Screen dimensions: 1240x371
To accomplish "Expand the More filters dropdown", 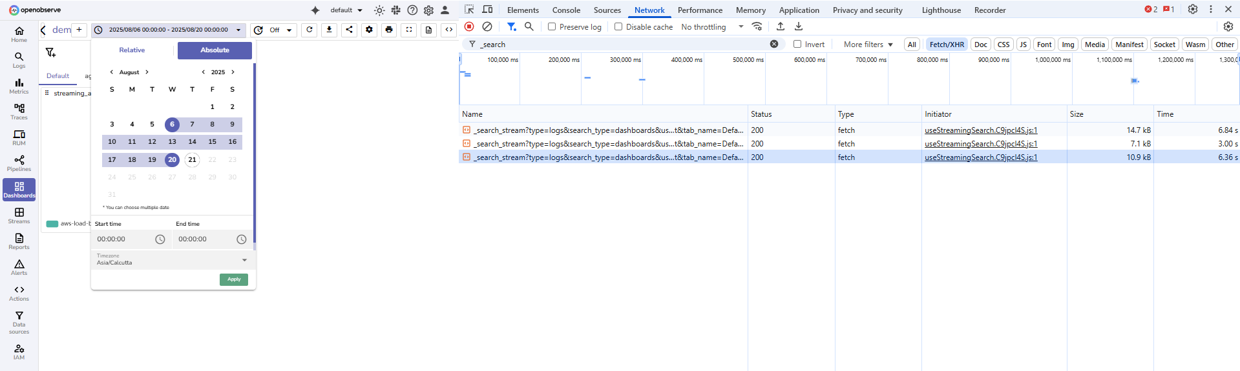I will click(x=868, y=45).
